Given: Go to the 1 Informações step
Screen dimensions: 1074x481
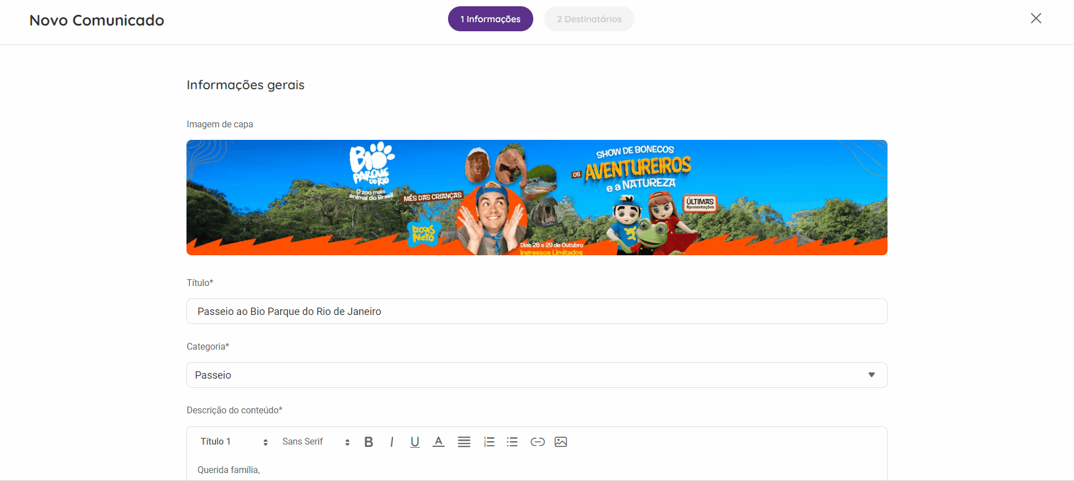Looking at the screenshot, I should tap(490, 19).
